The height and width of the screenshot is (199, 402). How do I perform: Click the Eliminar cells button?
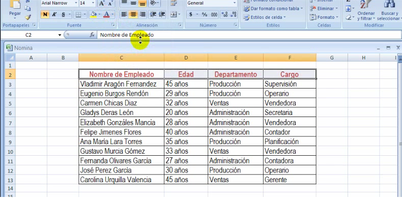324,9
